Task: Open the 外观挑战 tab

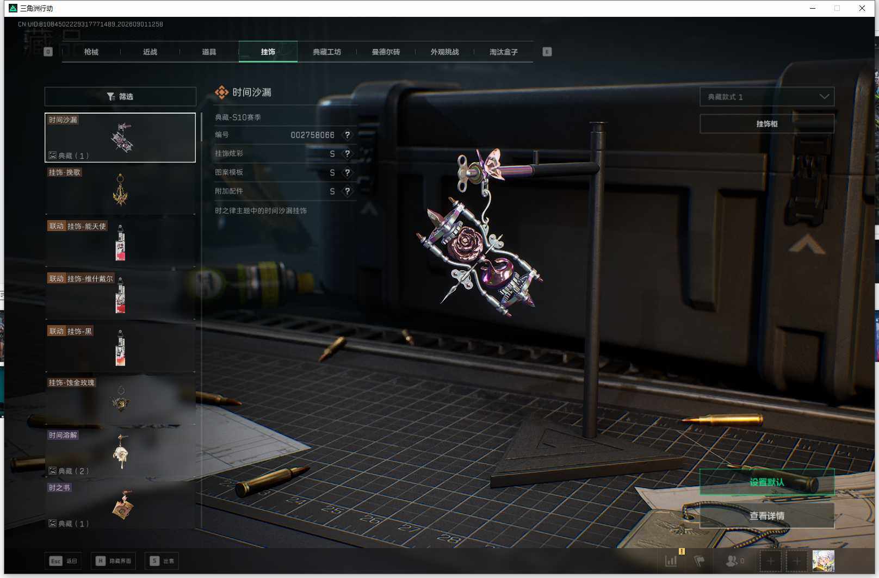Action: (444, 52)
